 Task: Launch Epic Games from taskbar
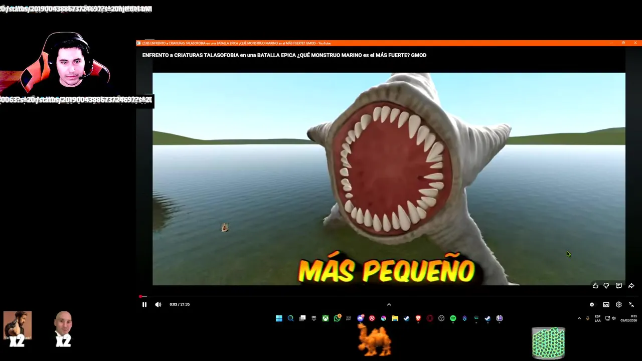[314, 318]
